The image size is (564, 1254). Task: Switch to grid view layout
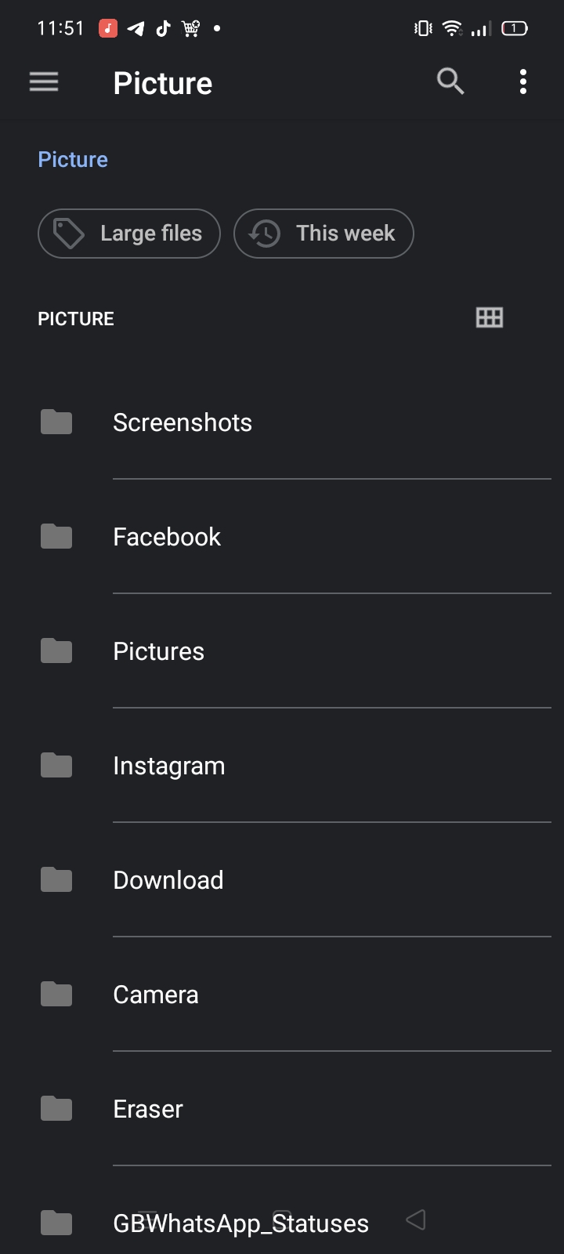click(490, 317)
